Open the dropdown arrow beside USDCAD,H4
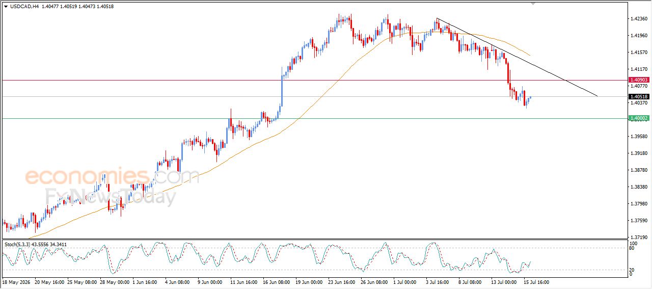The width and height of the screenshot is (652, 289). click(x=6, y=6)
